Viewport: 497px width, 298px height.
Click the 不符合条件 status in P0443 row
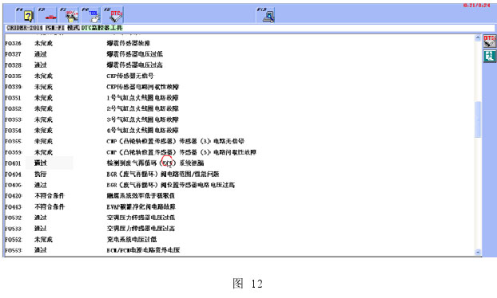pos(50,207)
